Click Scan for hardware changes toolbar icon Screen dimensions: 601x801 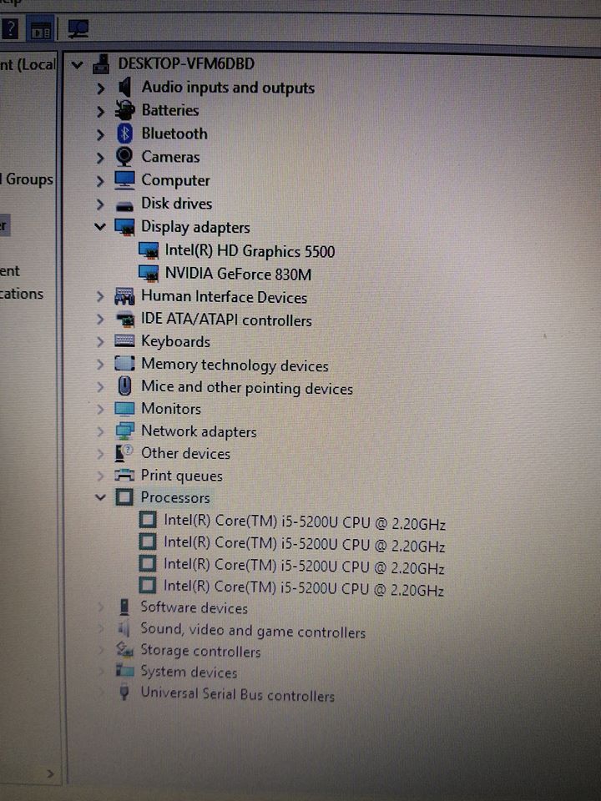pos(78,28)
